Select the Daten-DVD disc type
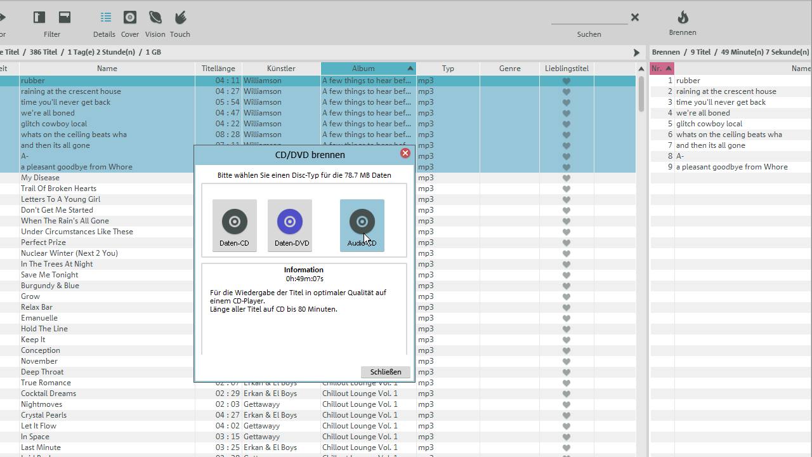 (x=290, y=225)
